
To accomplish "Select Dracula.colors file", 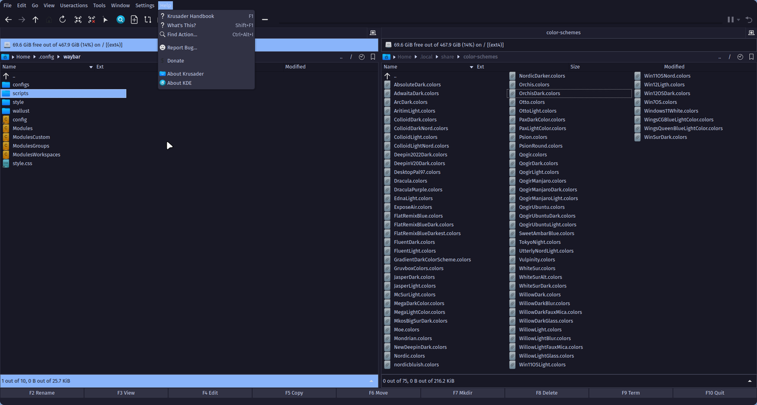I will click(410, 181).
